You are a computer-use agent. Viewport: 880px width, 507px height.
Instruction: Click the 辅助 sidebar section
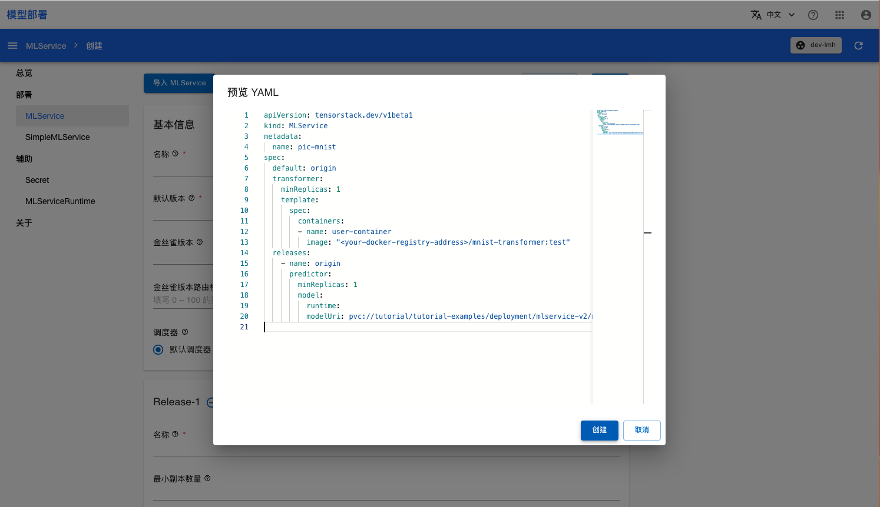point(24,159)
